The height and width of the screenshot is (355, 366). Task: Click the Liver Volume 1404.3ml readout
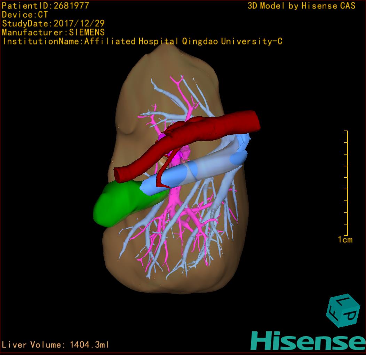[x=56, y=345]
